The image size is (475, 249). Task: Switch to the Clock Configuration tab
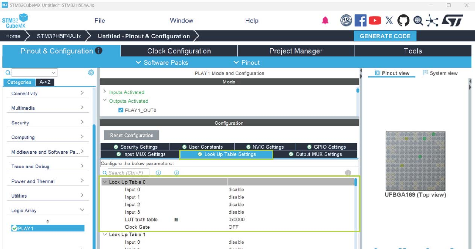(x=179, y=51)
